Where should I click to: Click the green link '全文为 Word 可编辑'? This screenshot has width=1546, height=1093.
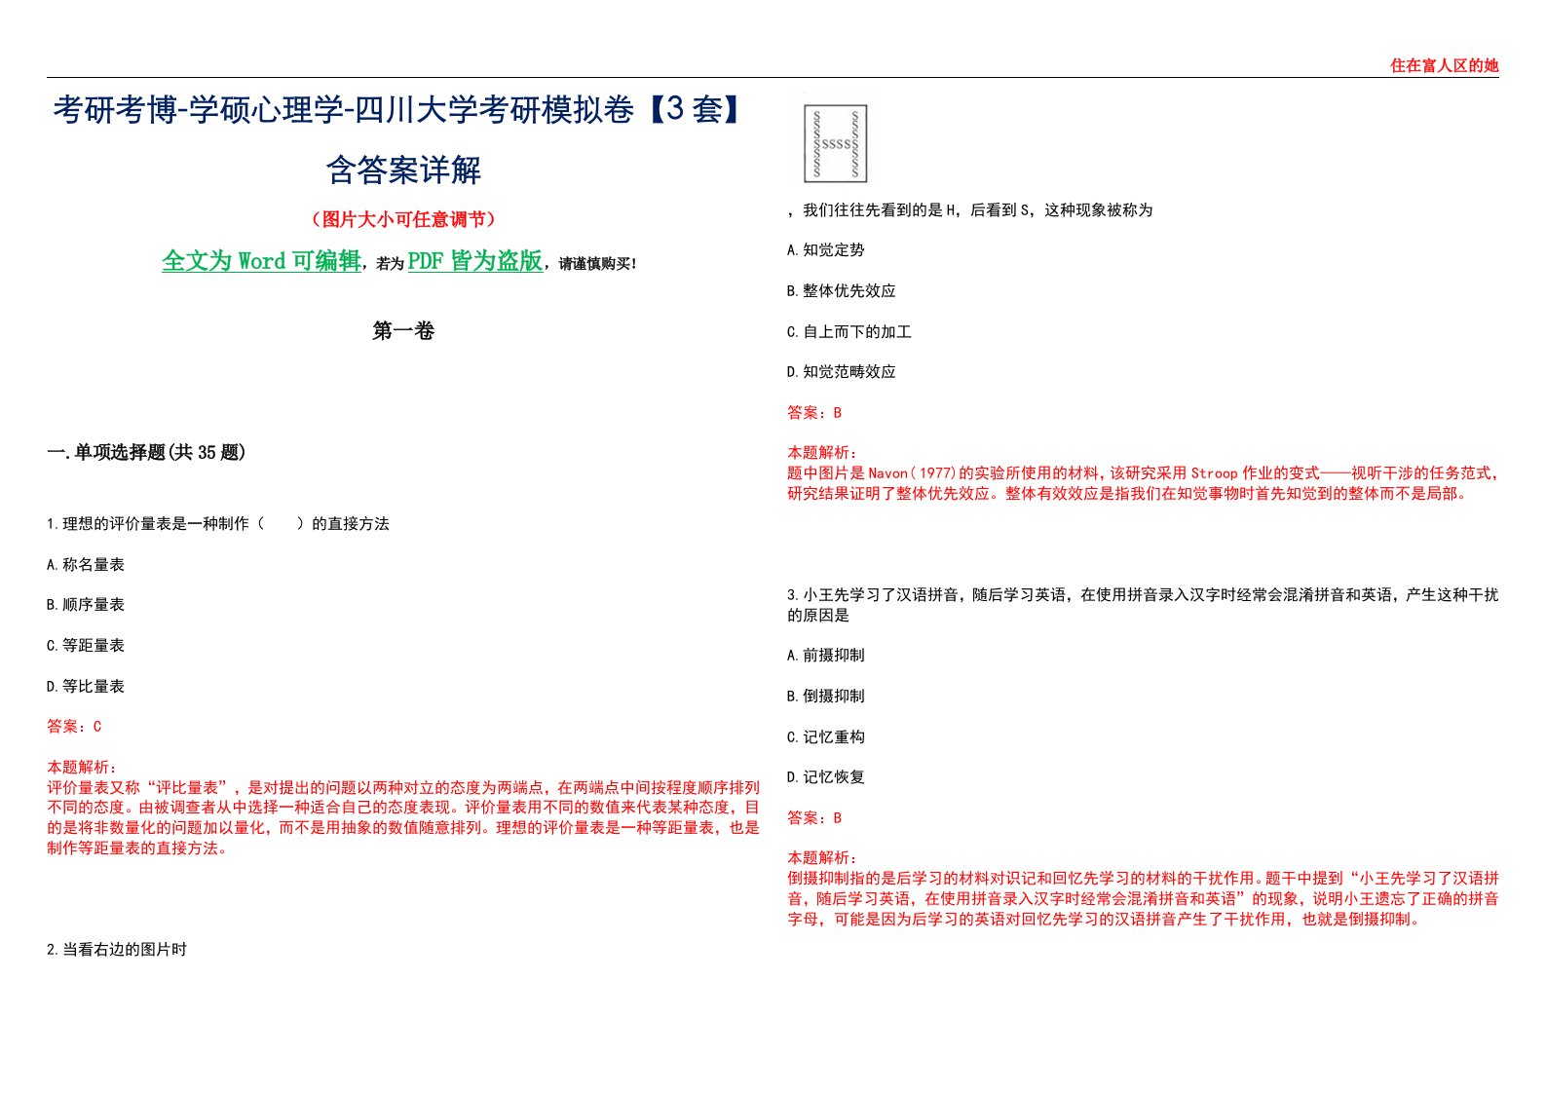261,261
